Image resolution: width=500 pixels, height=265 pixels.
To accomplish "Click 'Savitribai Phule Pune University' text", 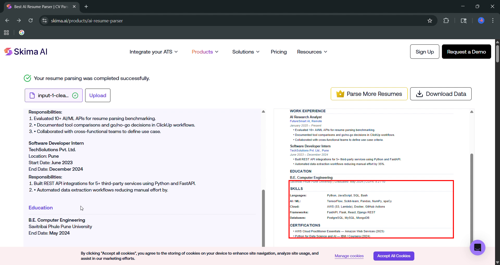I will pyautogui.click(x=60, y=227).
